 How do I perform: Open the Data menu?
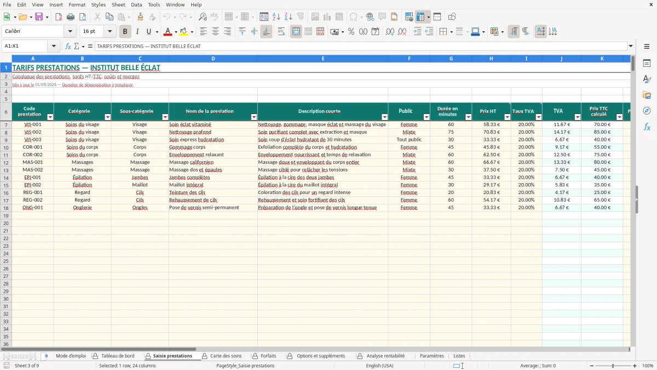tap(136, 4)
